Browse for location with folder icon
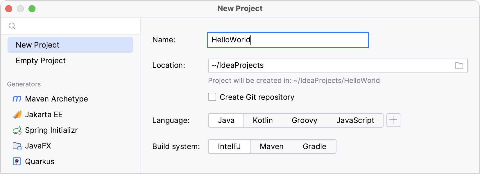Image resolution: width=480 pixels, height=174 pixels. [459, 66]
